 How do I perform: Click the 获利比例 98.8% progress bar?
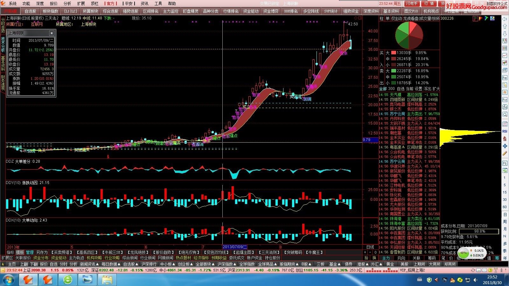[479, 231]
